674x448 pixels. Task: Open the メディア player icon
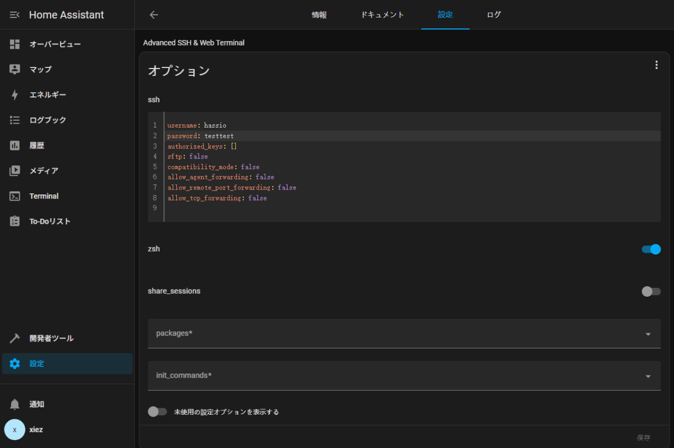click(15, 170)
